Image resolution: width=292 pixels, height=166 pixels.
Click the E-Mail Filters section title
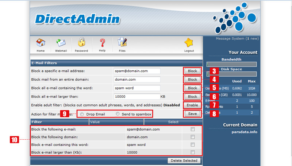tap(44, 63)
